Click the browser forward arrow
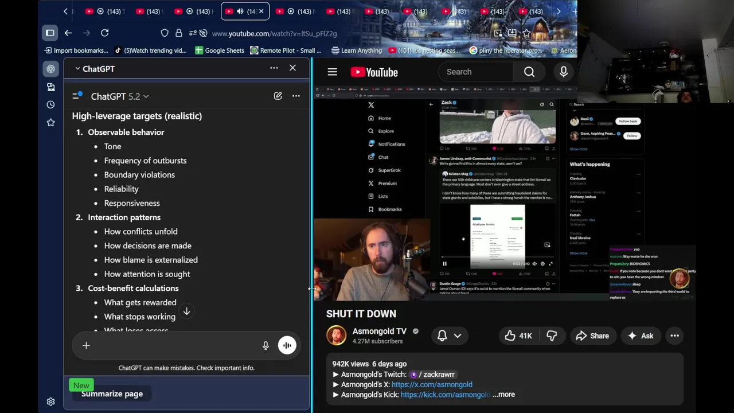 click(x=86, y=33)
